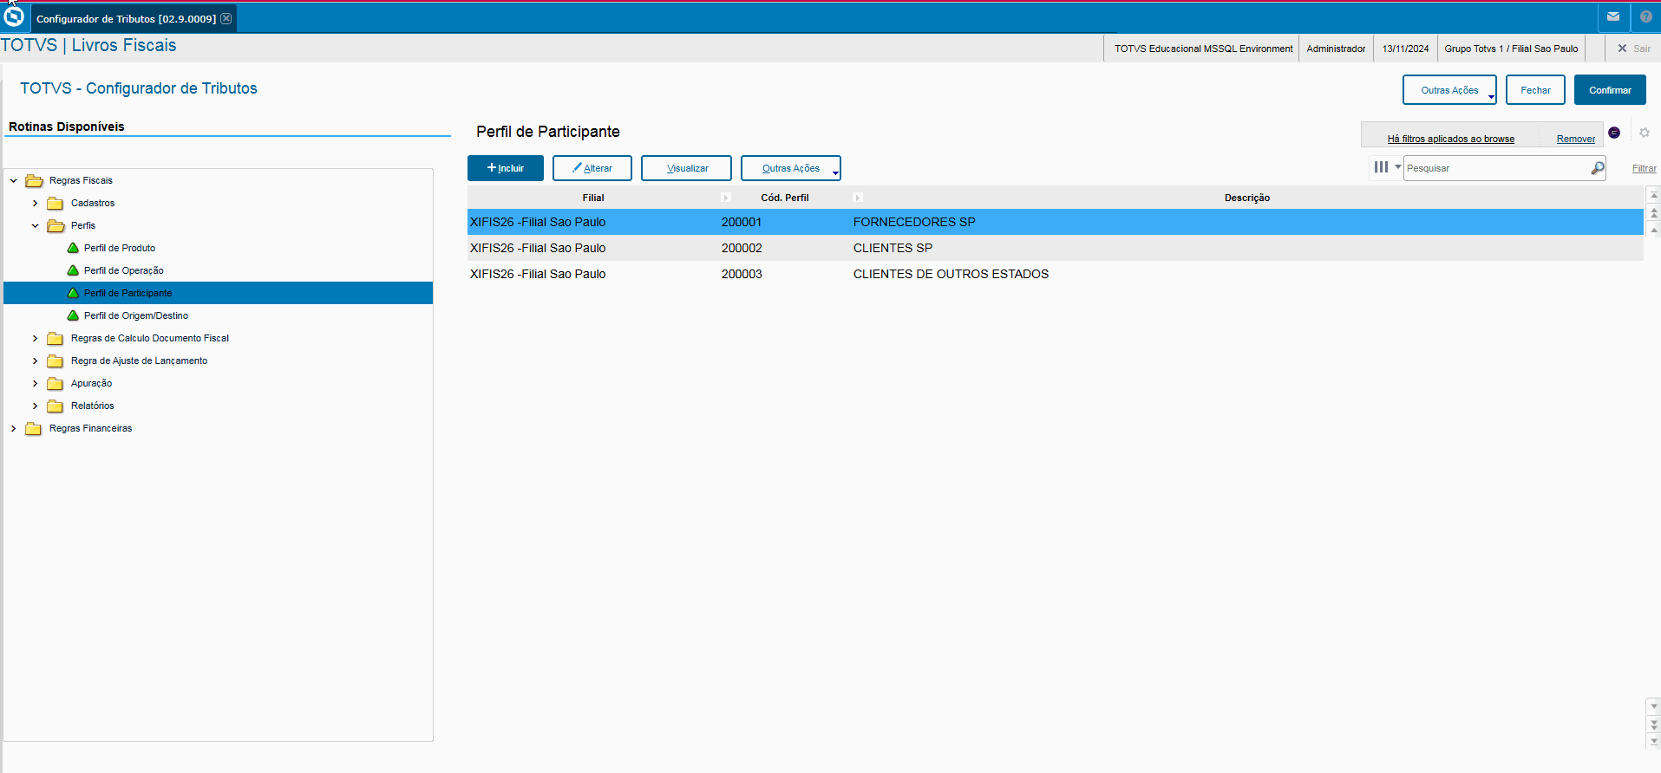Select Perfil de Participante tree item
Image resolution: width=1661 pixels, height=773 pixels.
219,293
